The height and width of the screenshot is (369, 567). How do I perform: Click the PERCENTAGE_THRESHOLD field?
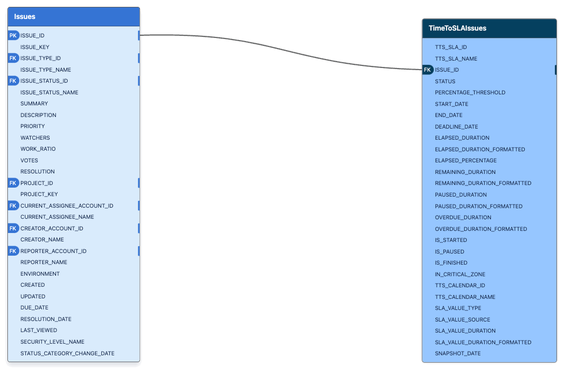pos(470,92)
